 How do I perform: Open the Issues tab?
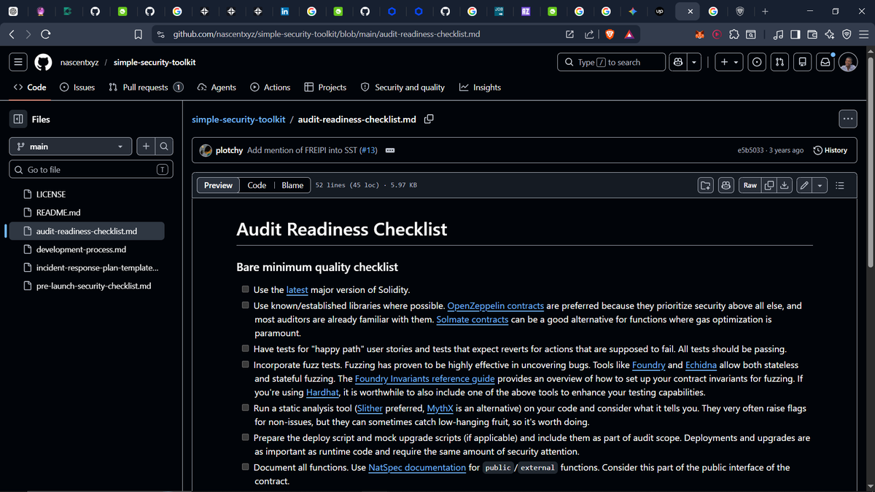point(77,87)
